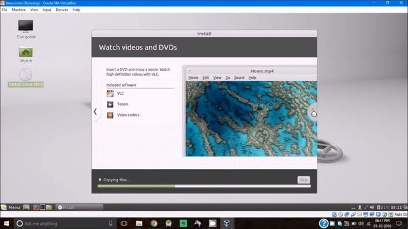Click the blue Help question mark tray icon
Screen dimensions: 408x229
pyautogui.click(x=323, y=223)
